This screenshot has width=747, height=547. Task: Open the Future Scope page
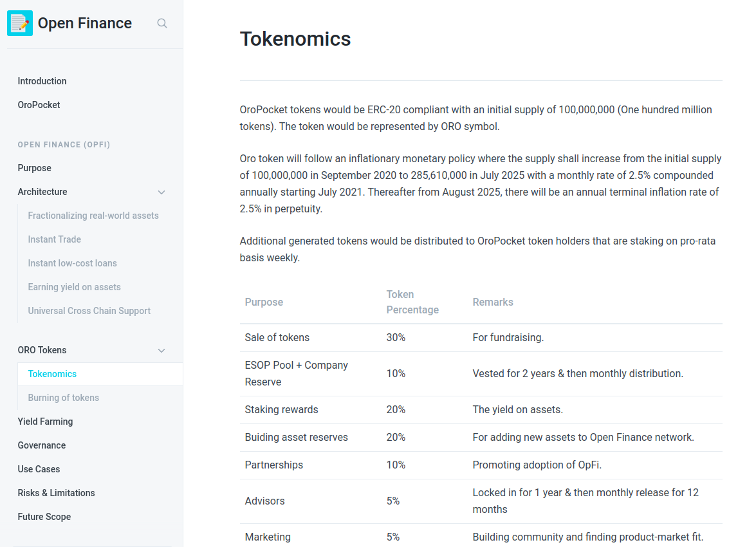tap(44, 517)
